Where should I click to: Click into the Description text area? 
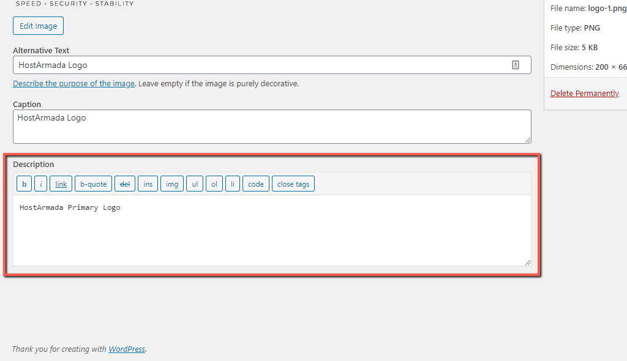pos(272,230)
